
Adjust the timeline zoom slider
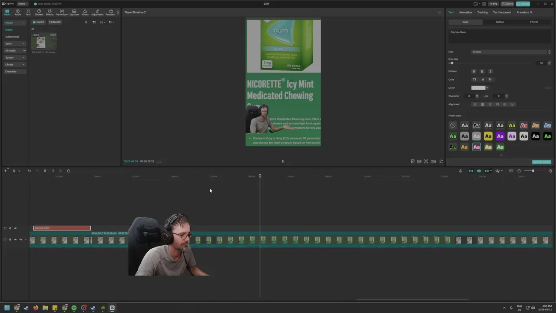tap(533, 171)
